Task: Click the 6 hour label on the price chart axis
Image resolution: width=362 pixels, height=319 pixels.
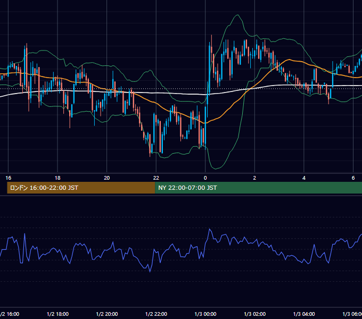Action: click(x=353, y=178)
